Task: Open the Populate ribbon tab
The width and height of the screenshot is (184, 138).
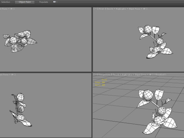Action: point(44,2)
